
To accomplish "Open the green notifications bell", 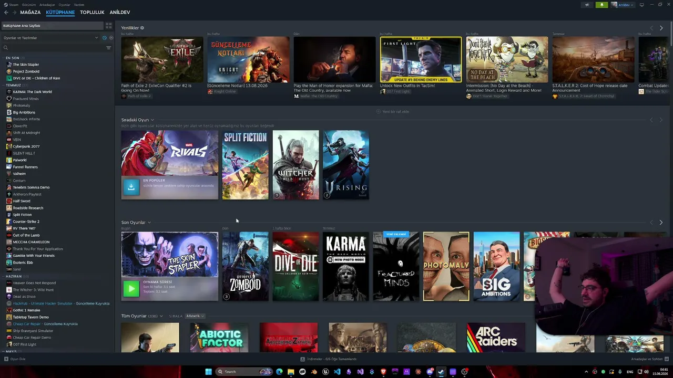I will [x=602, y=5].
